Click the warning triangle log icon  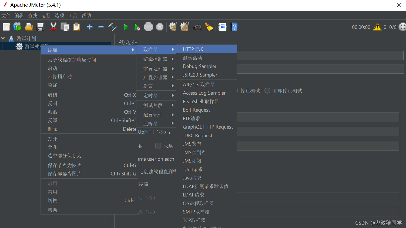point(377,27)
